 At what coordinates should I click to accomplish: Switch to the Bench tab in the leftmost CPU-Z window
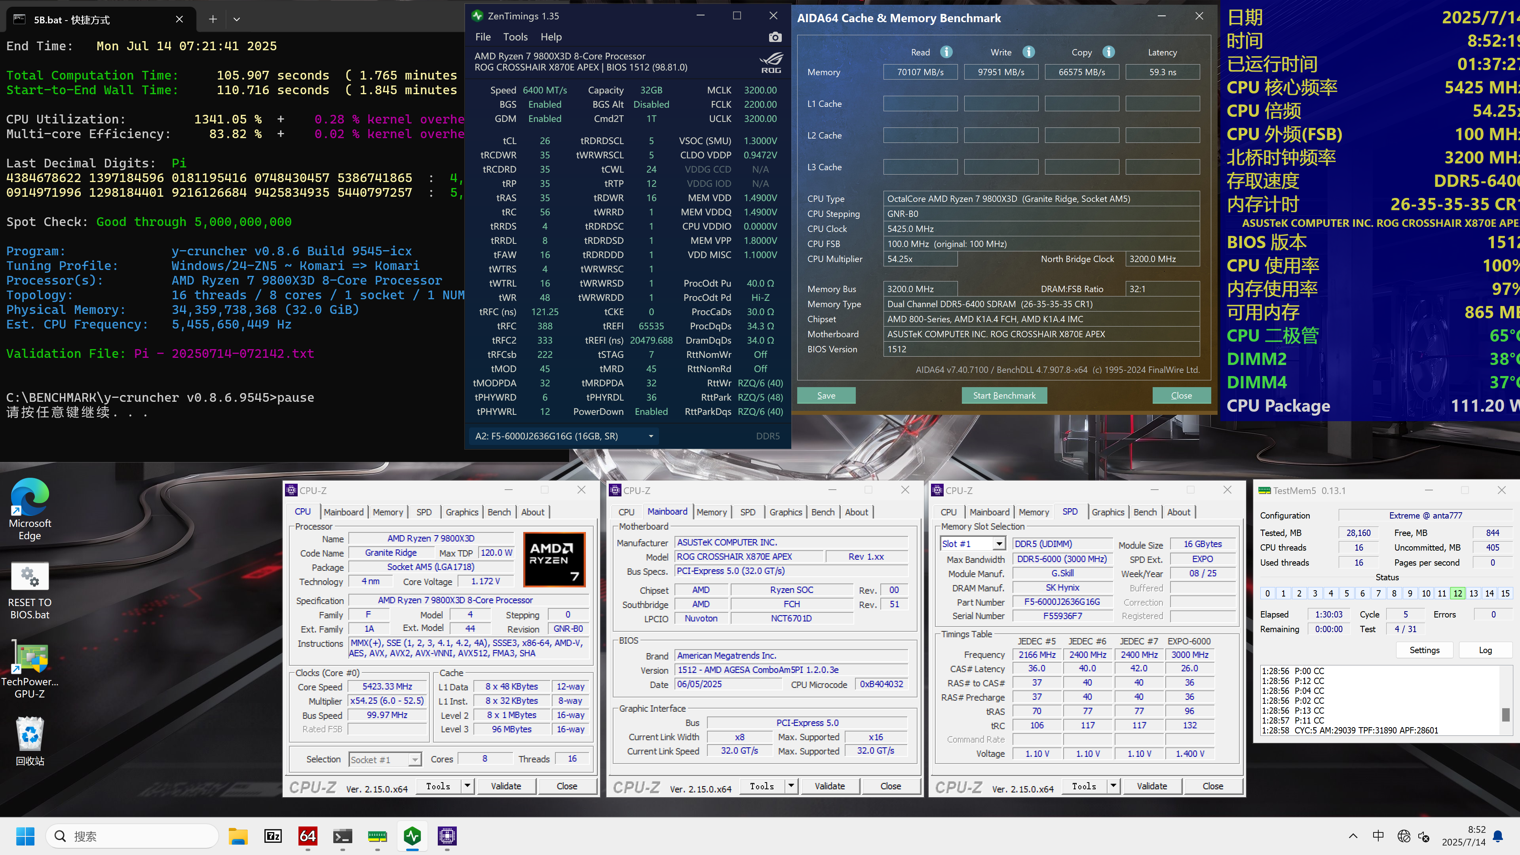[x=499, y=511]
